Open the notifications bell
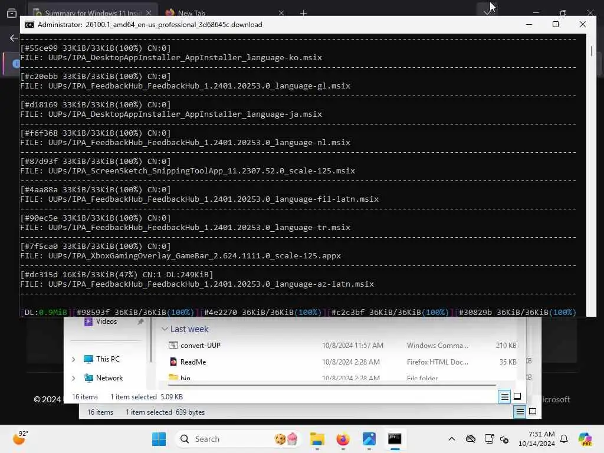604x453 pixels. 564,439
